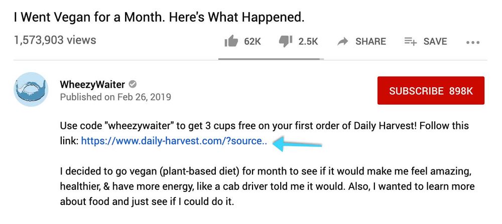Click the save to playlist icon
The height and width of the screenshot is (224, 502).
tap(411, 42)
